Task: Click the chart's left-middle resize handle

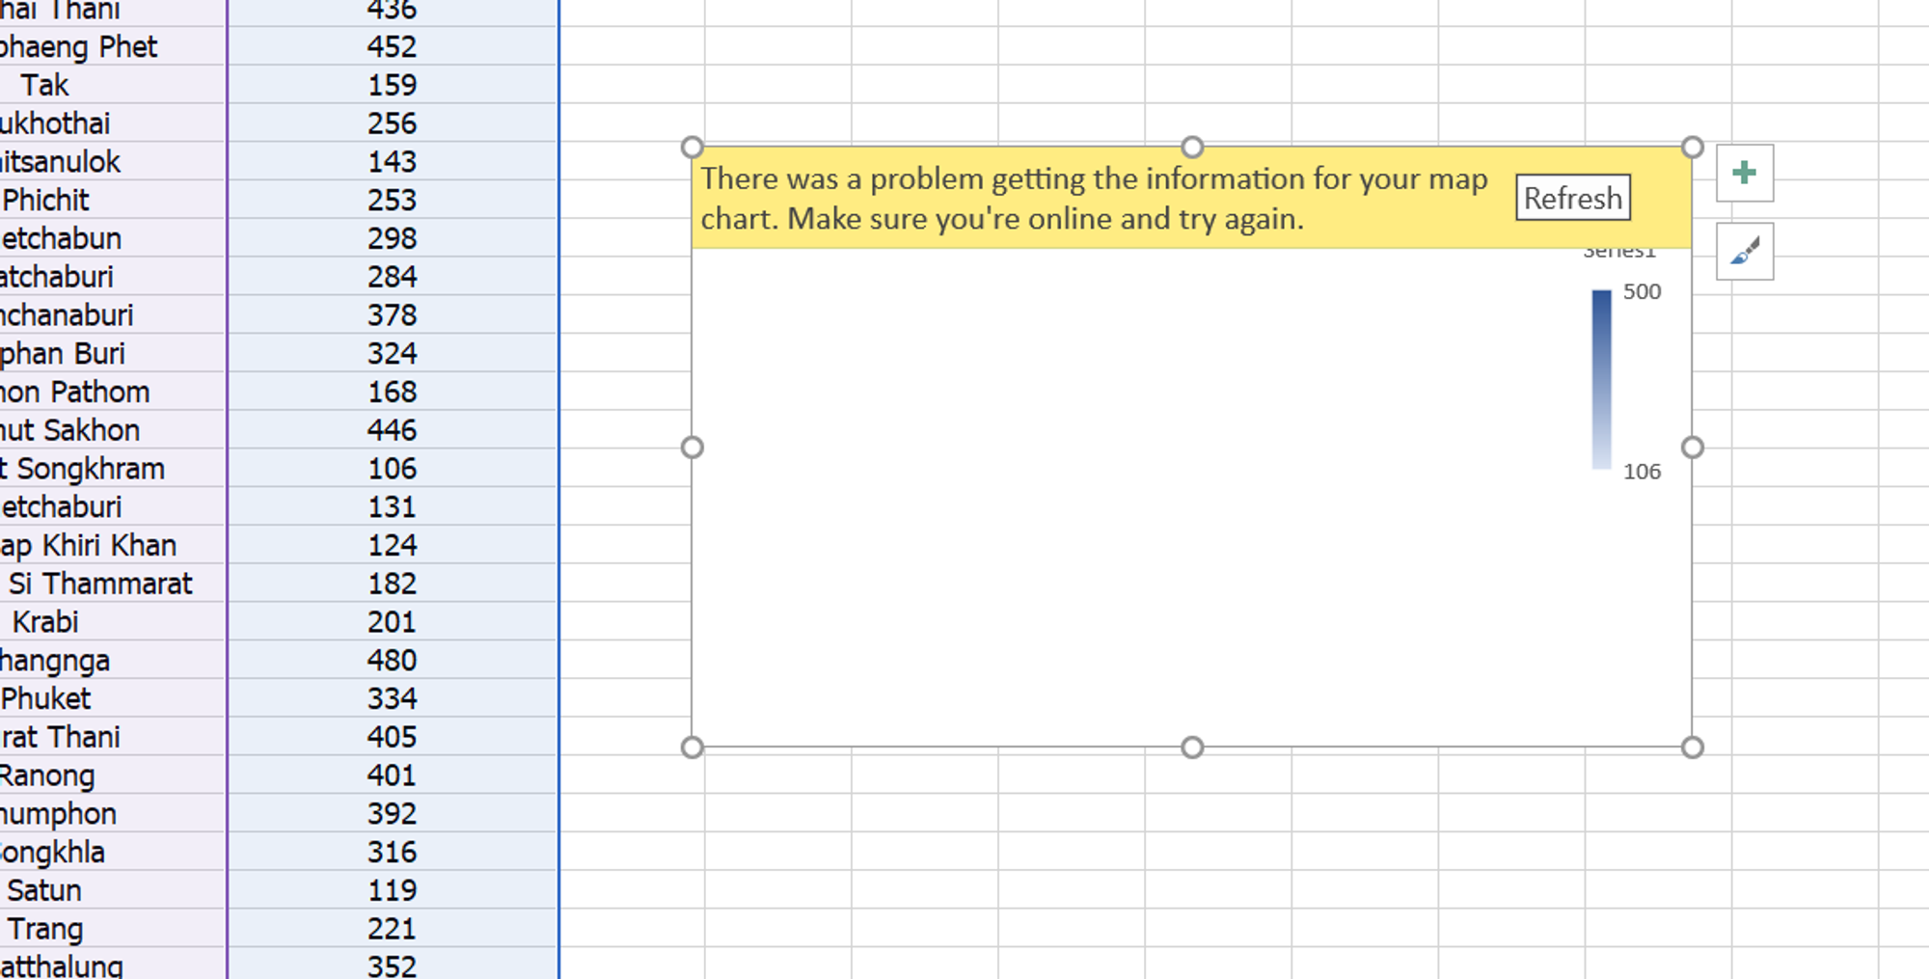Action: click(x=692, y=447)
